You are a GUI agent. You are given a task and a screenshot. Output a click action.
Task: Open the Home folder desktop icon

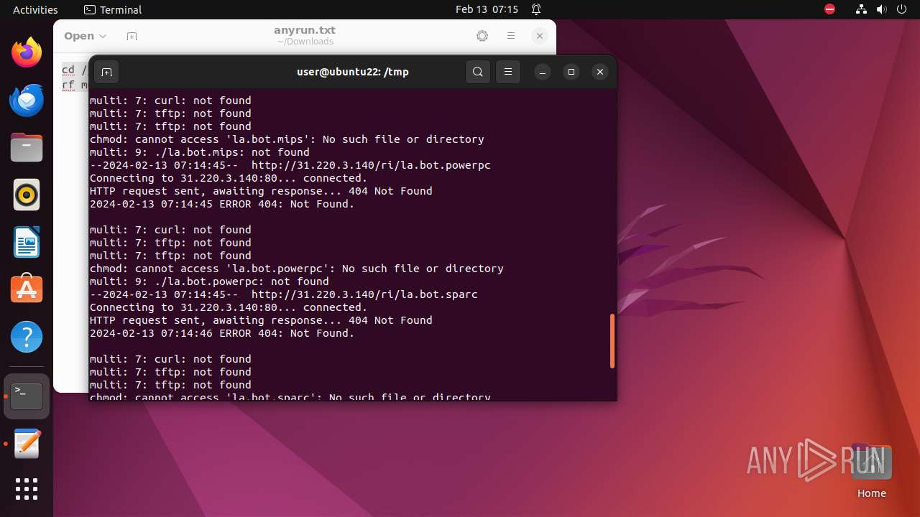click(x=872, y=471)
